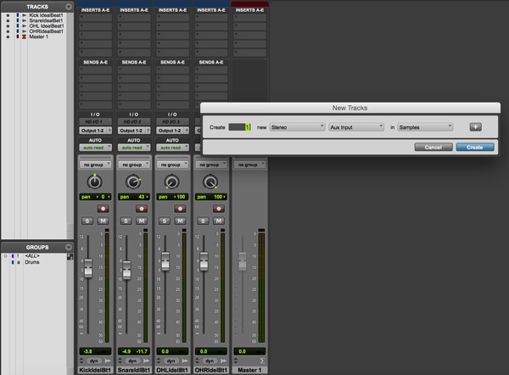The image size is (509, 375).
Task: Click the number of tracks input field
Action: (x=239, y=127)
